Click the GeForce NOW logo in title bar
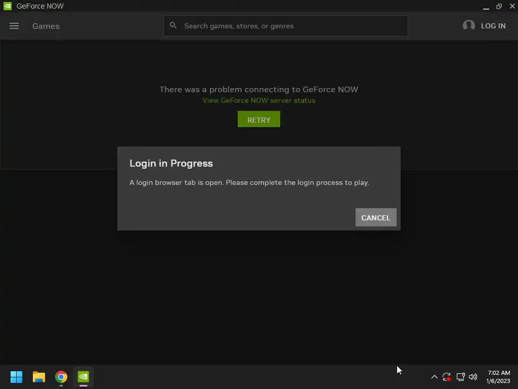The image size is (518, 389). (8, 6)
